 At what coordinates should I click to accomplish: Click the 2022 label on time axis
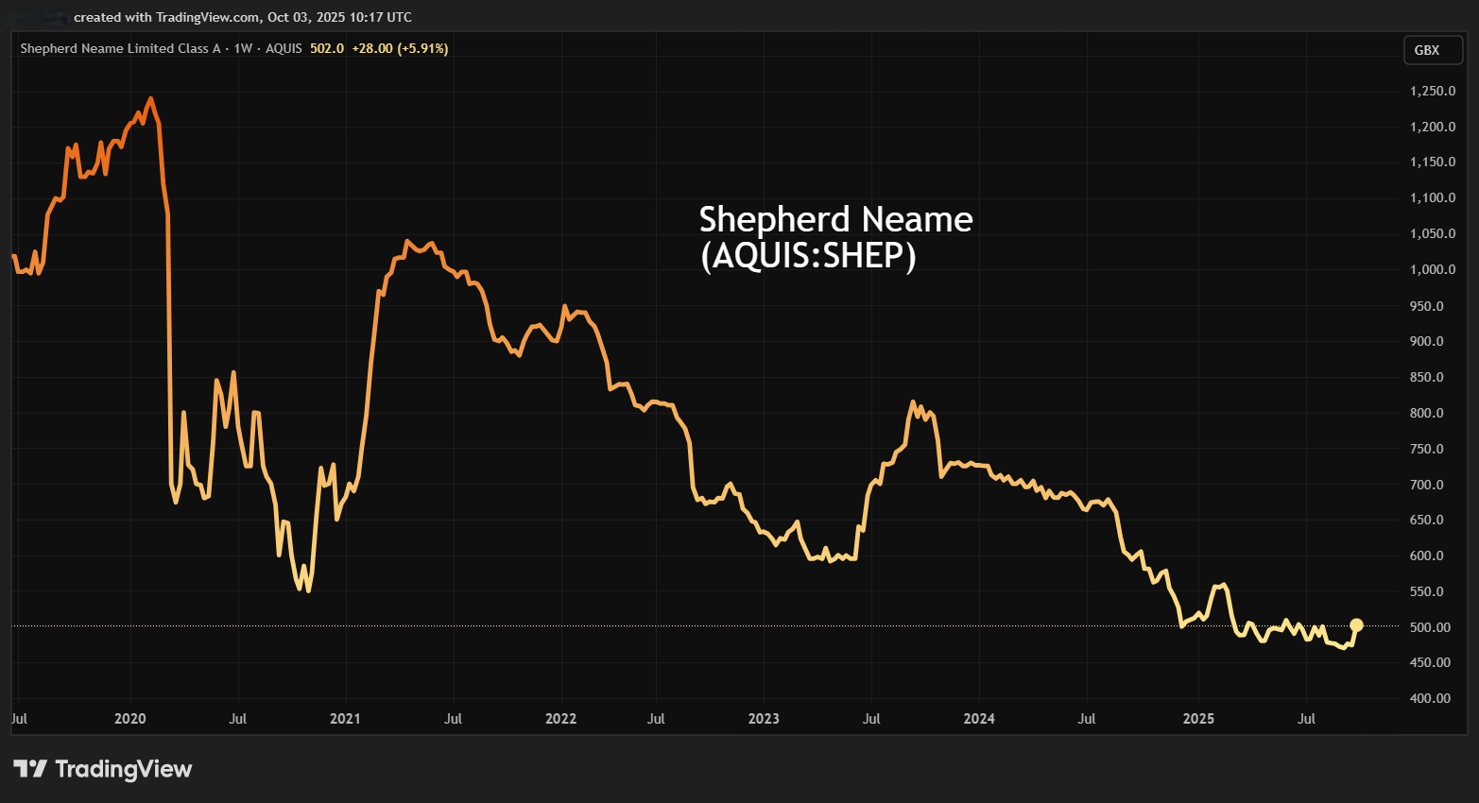[560, 719]
